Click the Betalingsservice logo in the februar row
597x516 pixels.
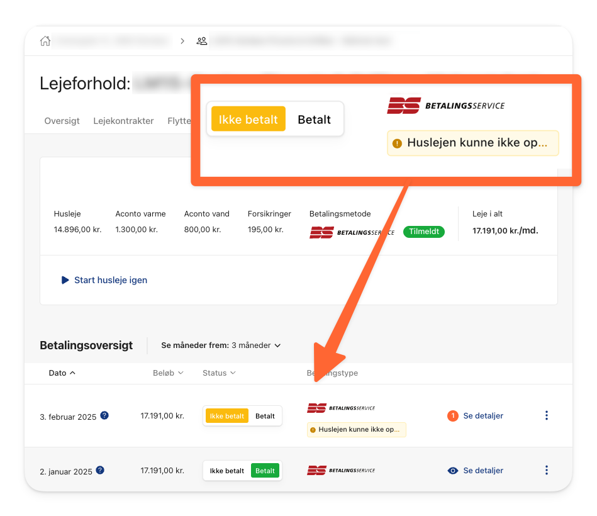click(x=341, y=408)
